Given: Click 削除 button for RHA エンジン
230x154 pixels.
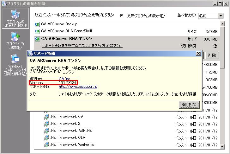Looking at the screenshot, I should pos(212,55).
